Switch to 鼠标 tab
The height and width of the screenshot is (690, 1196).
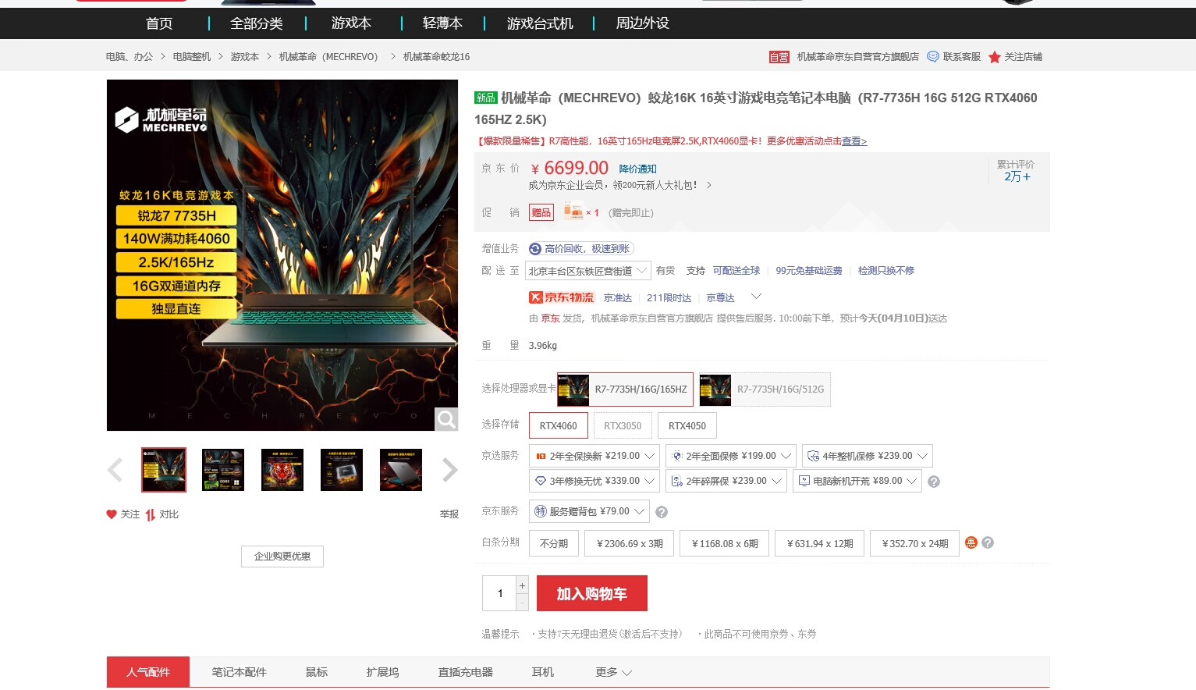[317, 672]
